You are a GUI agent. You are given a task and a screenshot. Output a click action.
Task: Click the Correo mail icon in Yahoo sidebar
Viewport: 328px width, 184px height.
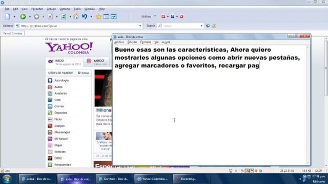click(x=50, y=106)
